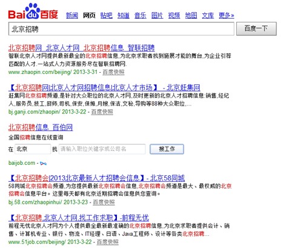Click the Baidu logo

pyautogui.click(x=33, y=12)
